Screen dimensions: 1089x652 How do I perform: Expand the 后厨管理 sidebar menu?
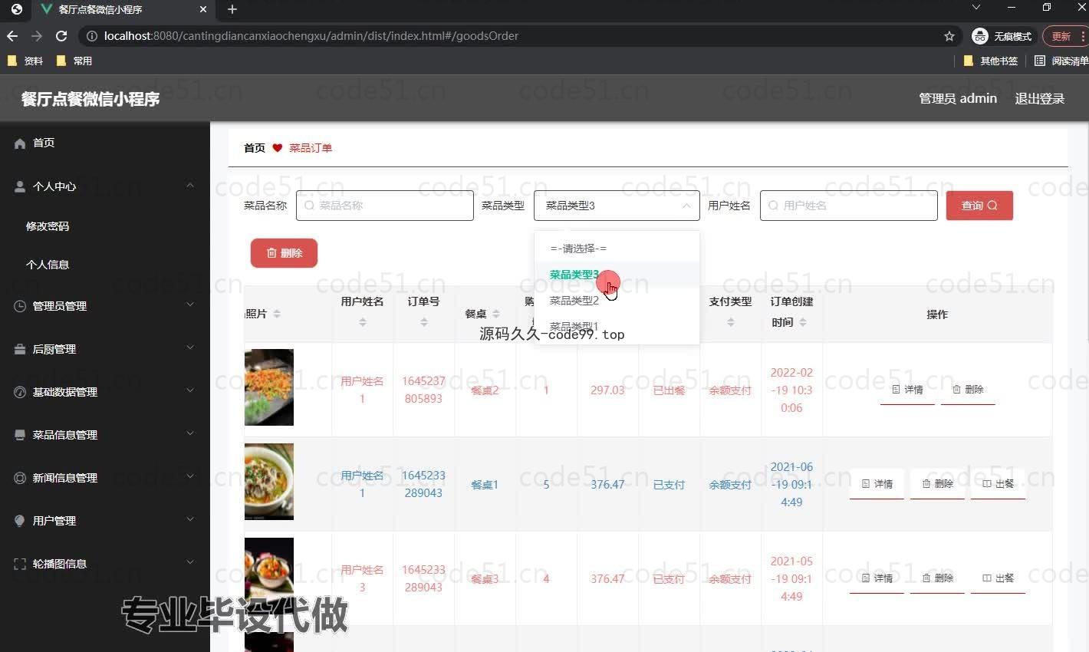[x=190, y=347]
